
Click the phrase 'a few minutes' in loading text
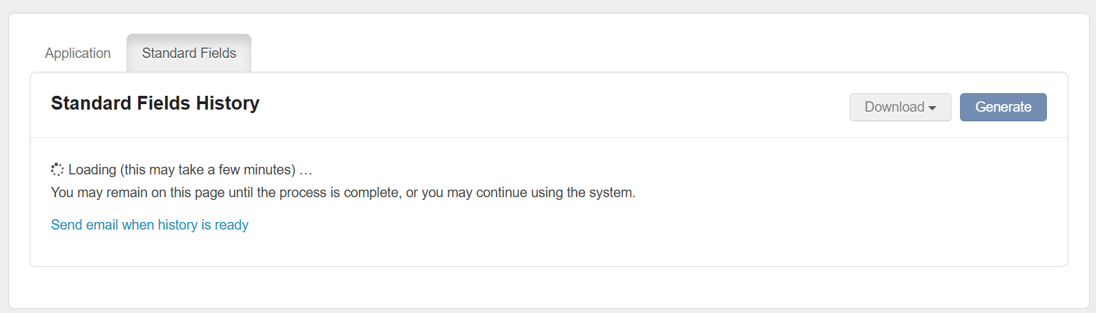251,170
